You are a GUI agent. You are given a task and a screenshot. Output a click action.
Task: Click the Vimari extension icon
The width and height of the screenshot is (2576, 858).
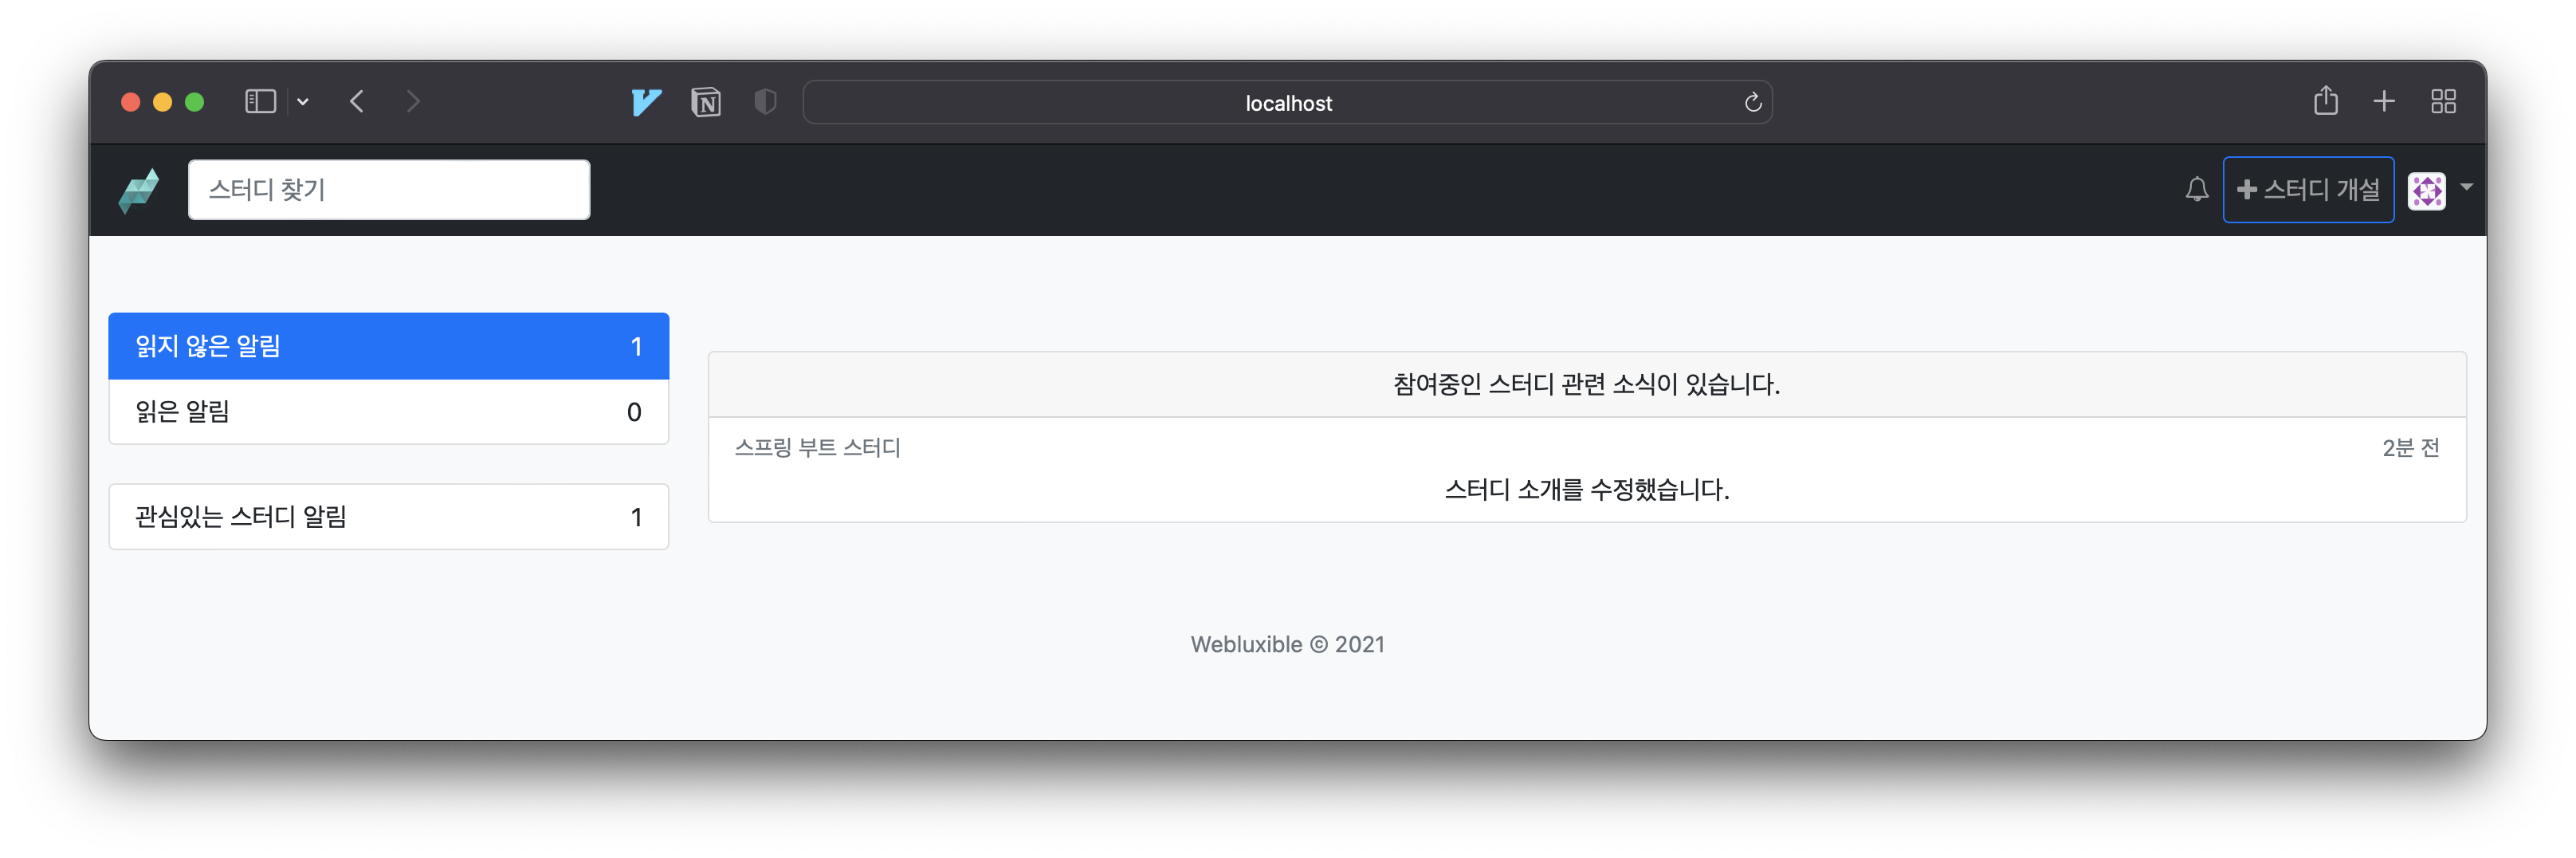[x=646, y=102]
